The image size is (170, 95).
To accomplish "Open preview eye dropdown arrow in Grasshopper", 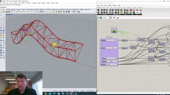I will click(x=116, y=18).
